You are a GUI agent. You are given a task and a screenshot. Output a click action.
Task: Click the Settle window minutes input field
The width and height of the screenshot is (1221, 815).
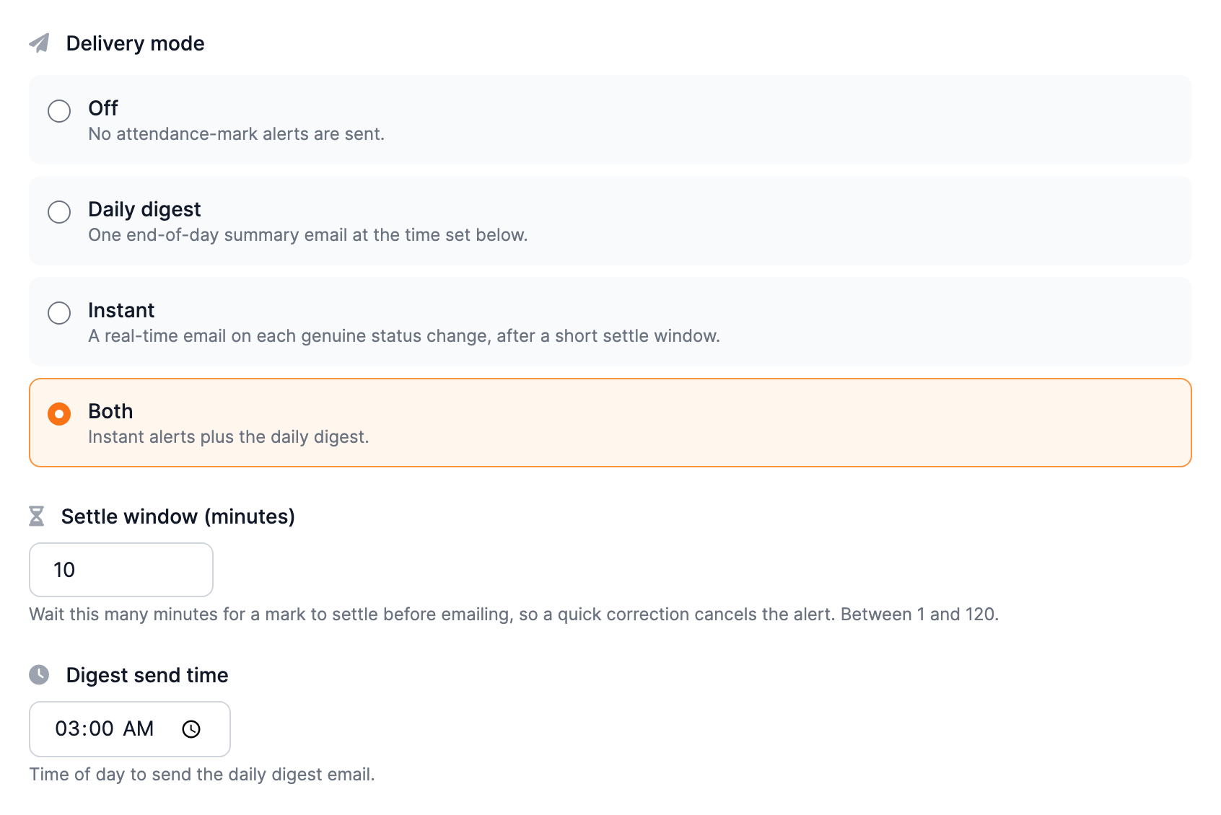pos(121,570)
